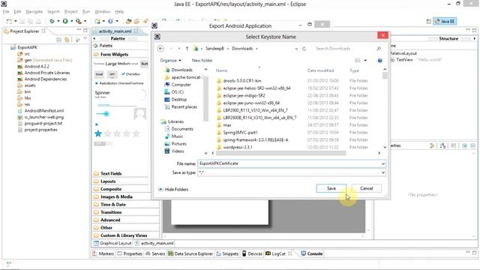Sort file list by Name column

[x=222, y=70]
